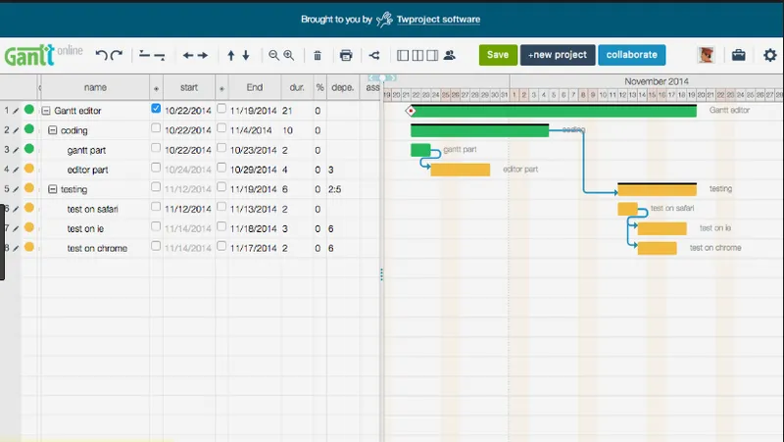Click the green status dot of Gantt editor

point(29,110)
